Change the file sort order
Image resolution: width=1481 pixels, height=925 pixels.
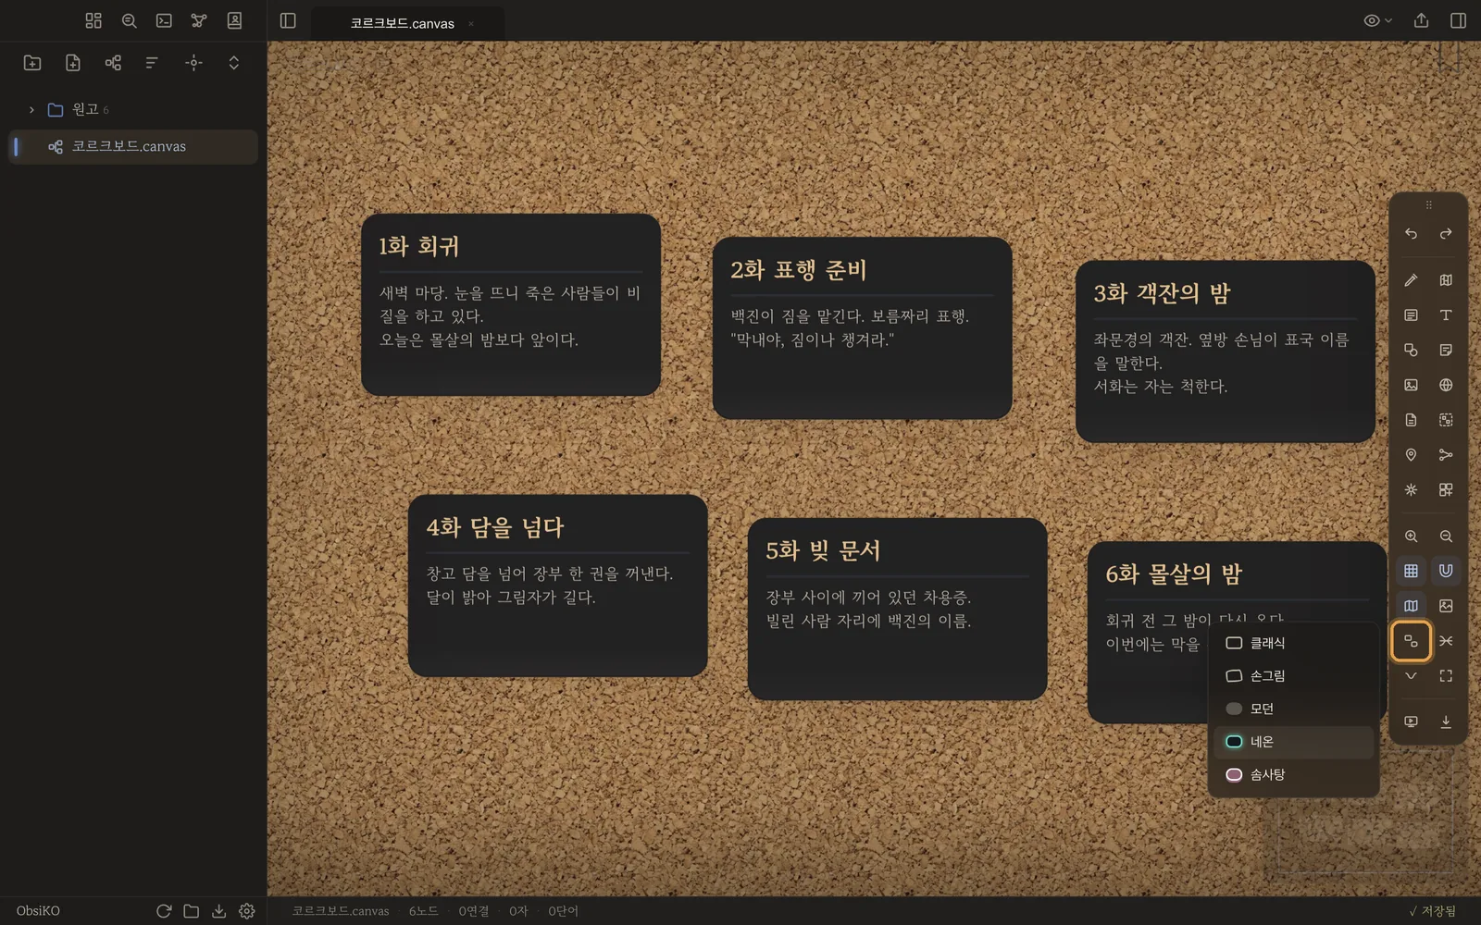point(153,63)
